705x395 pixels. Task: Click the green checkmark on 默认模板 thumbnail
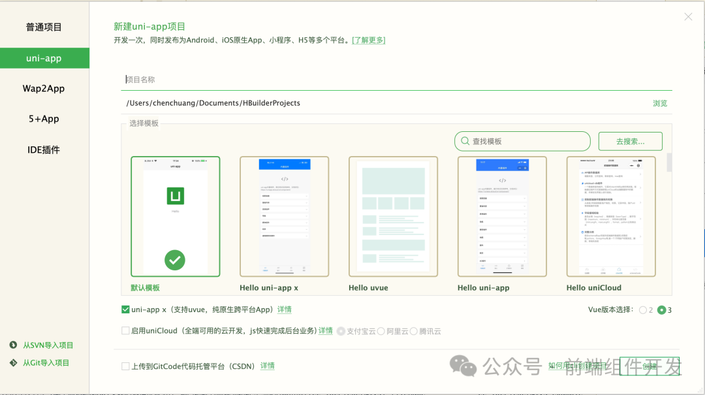[175, 260]
